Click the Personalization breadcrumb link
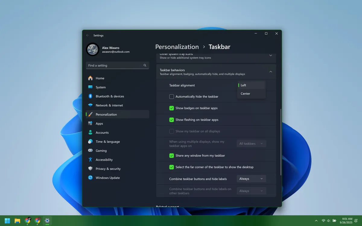Viewport: 362px width, 226px height. (177, 47)
